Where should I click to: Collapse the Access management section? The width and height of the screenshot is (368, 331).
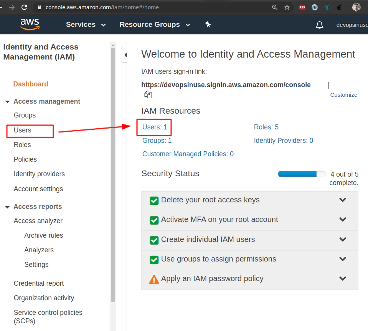pos(8,102)
